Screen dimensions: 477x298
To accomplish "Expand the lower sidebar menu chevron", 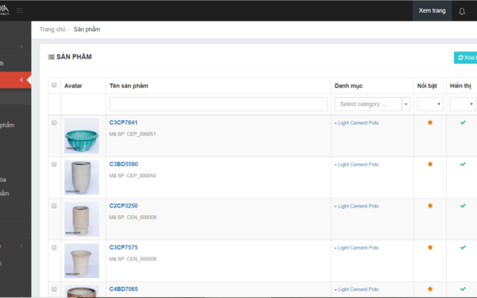I will [x=21, y=246].
